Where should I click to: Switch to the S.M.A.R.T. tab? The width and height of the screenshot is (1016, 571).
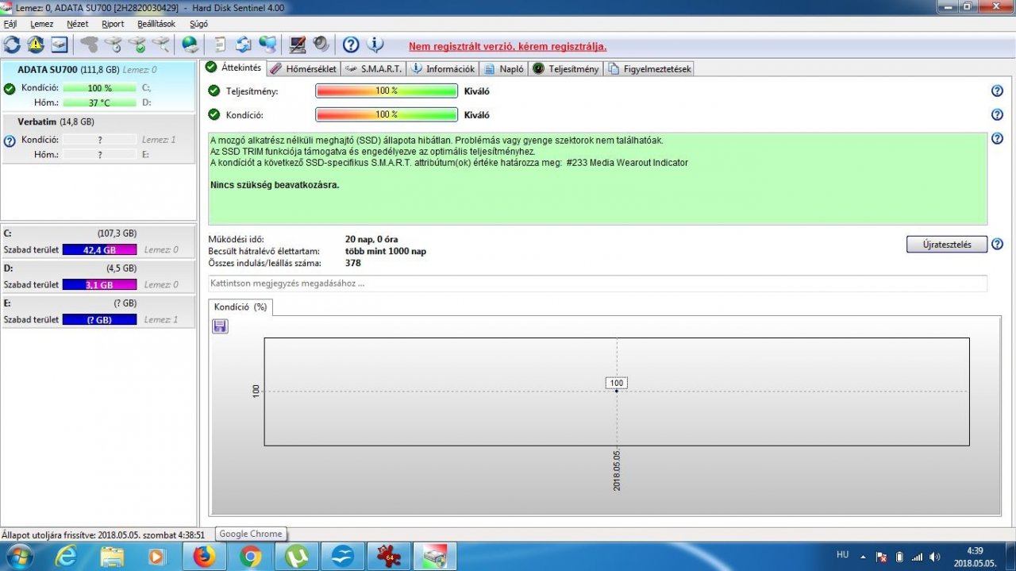tap(373, 69)
